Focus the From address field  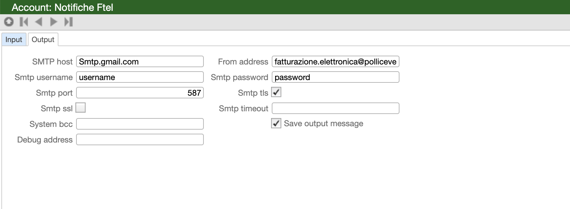336,61
